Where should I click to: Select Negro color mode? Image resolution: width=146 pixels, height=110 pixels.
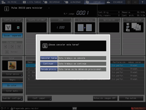(x=12, y=80)
